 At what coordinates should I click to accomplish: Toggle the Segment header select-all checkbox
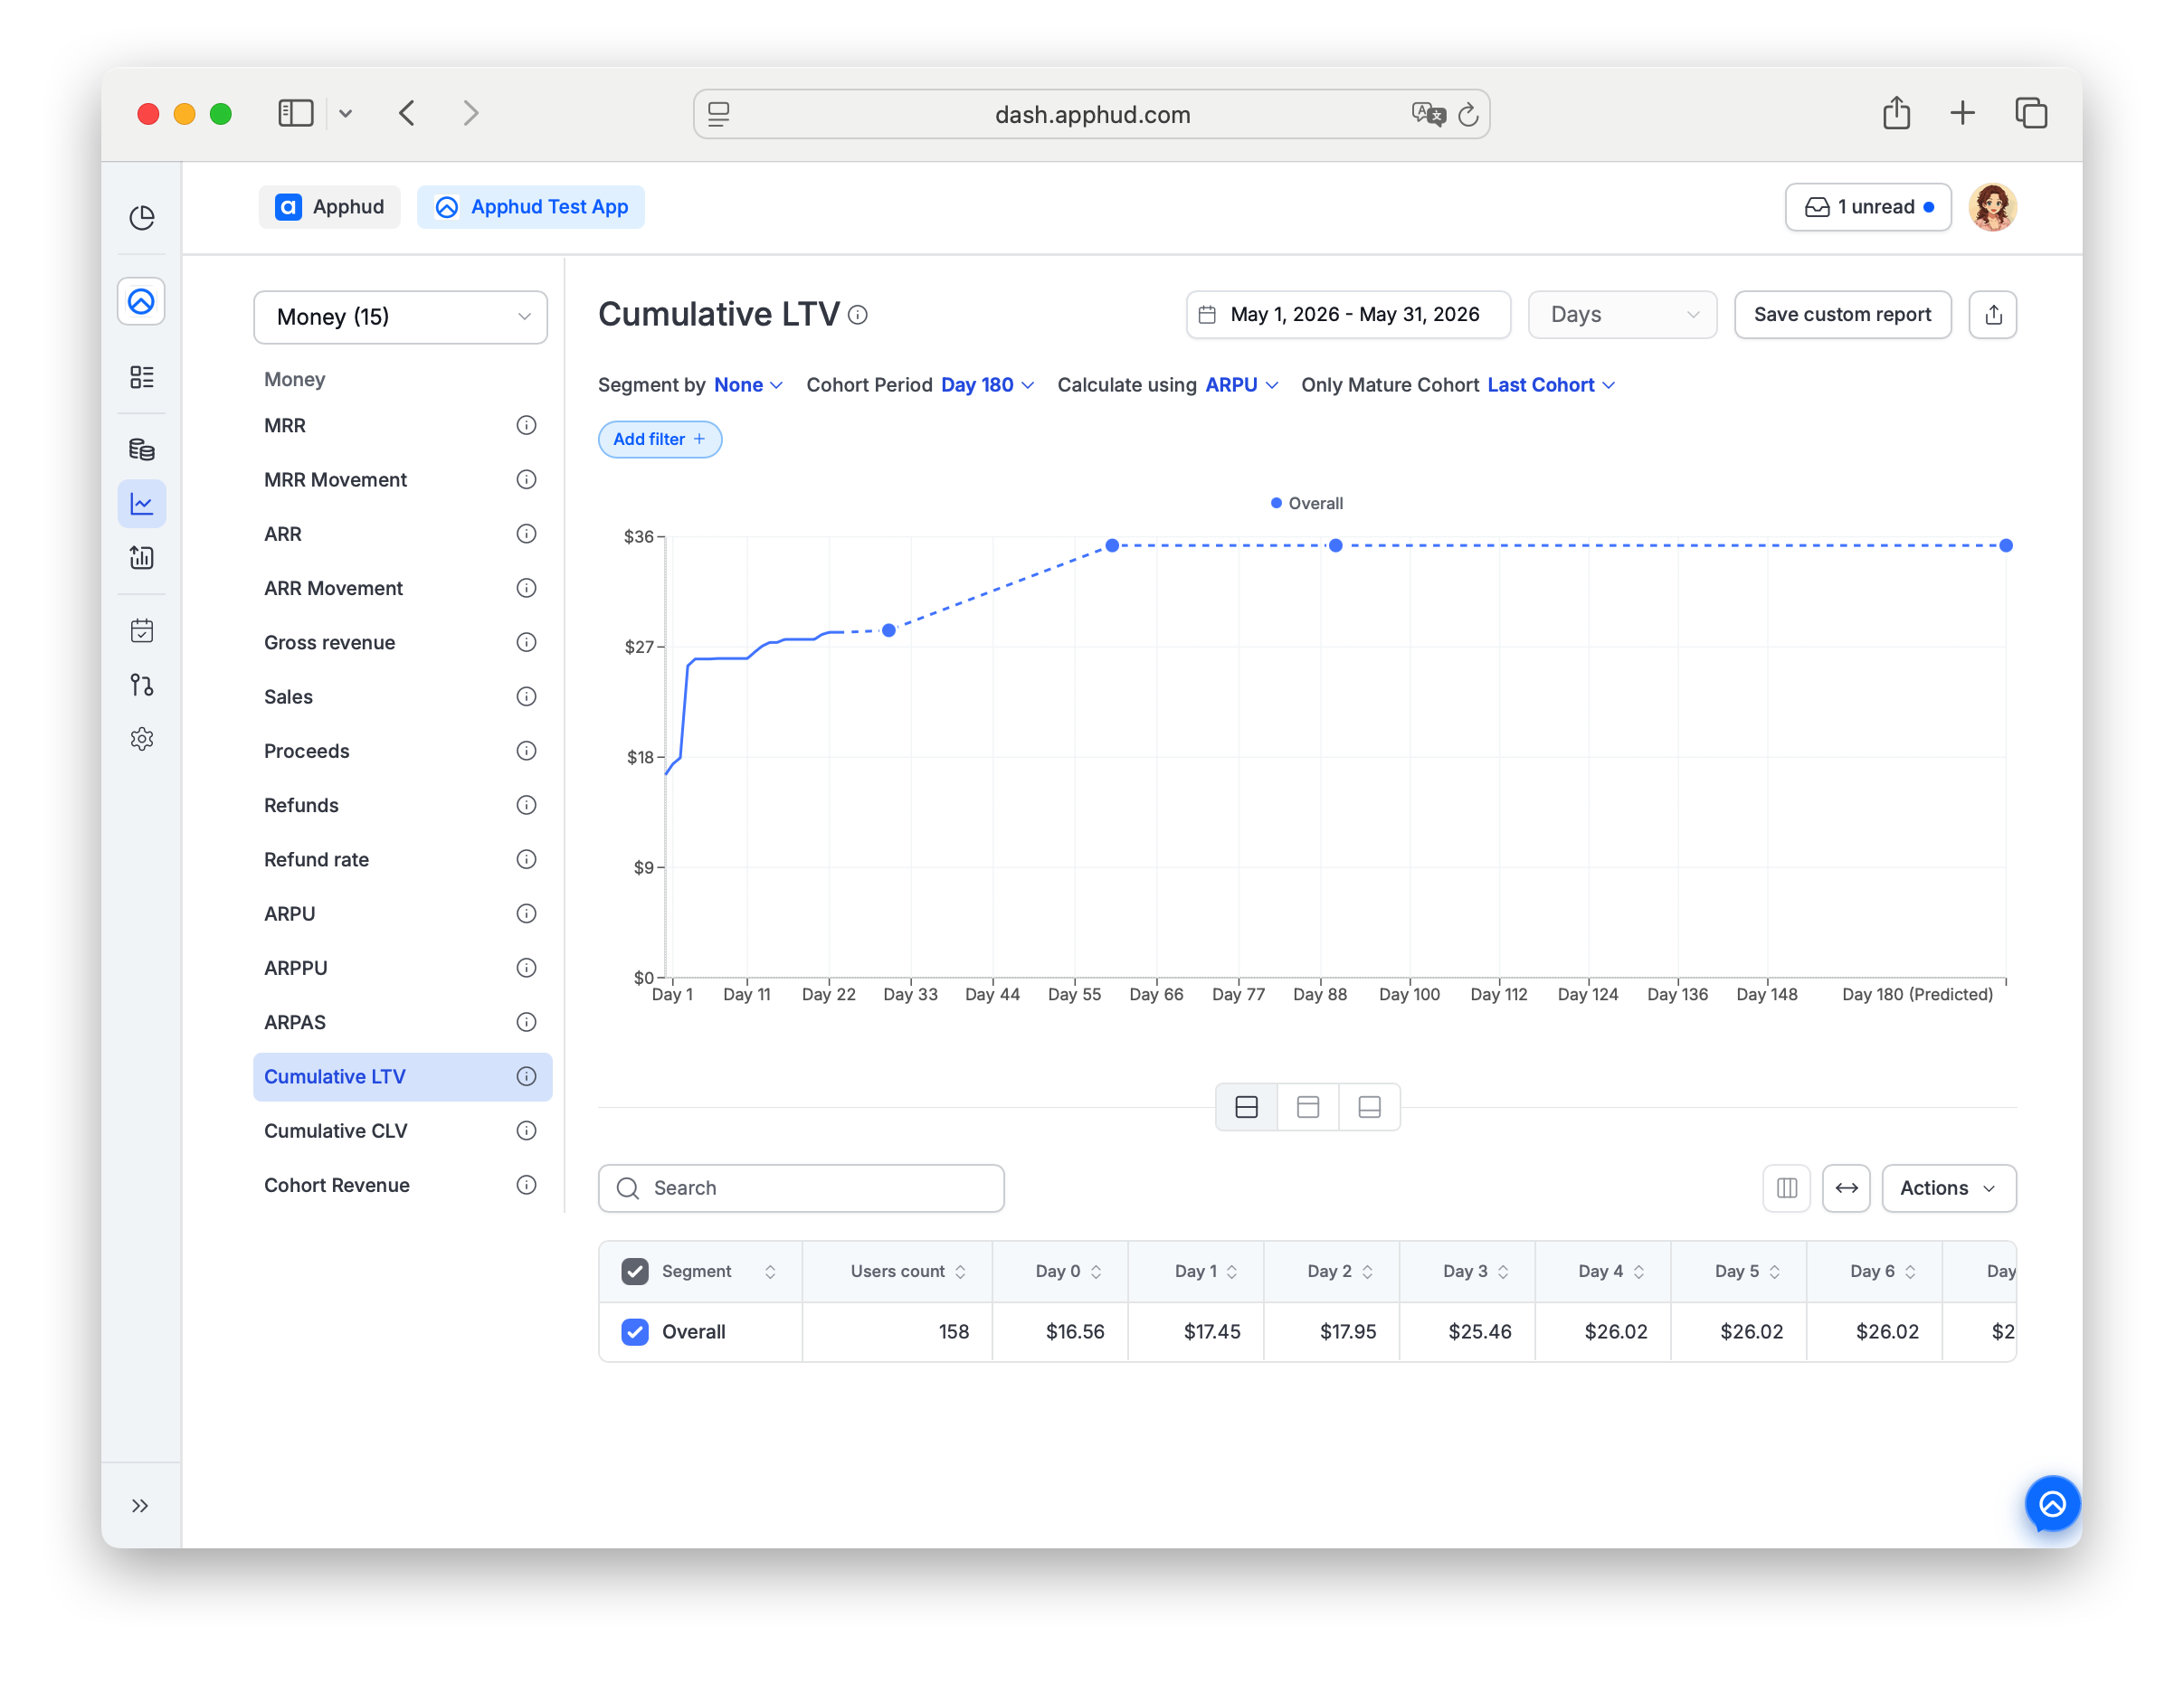(635, 1271)
